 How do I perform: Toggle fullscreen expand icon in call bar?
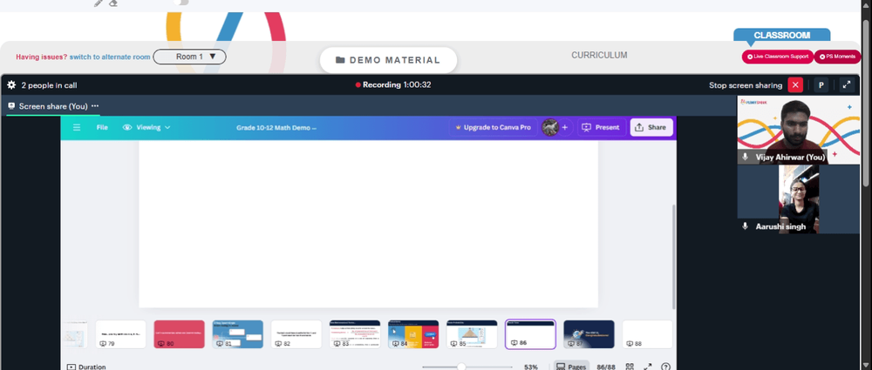tap(847, 85)
